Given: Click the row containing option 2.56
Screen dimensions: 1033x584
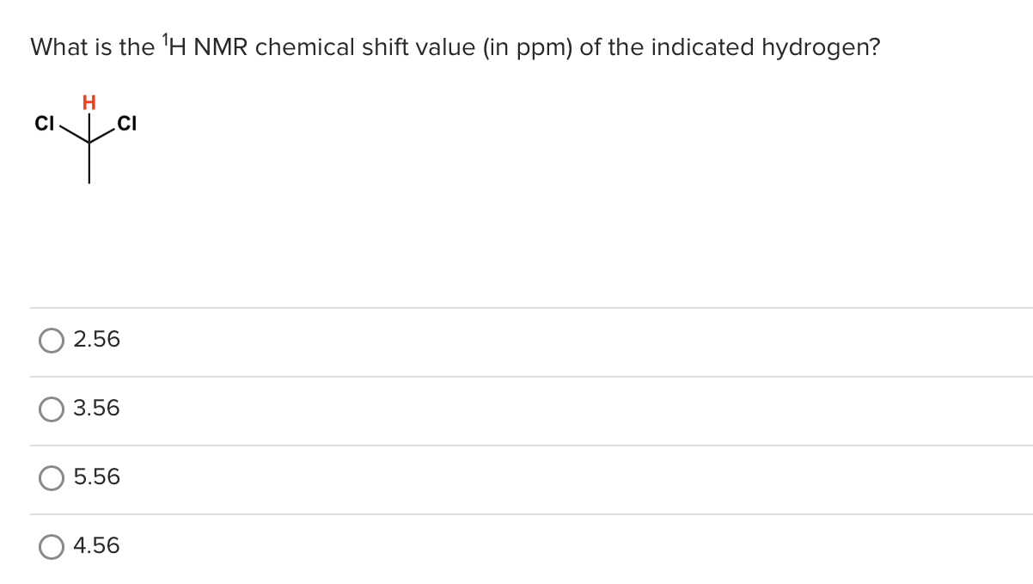Looking at the screenshot, I should (x=344, y=340).
